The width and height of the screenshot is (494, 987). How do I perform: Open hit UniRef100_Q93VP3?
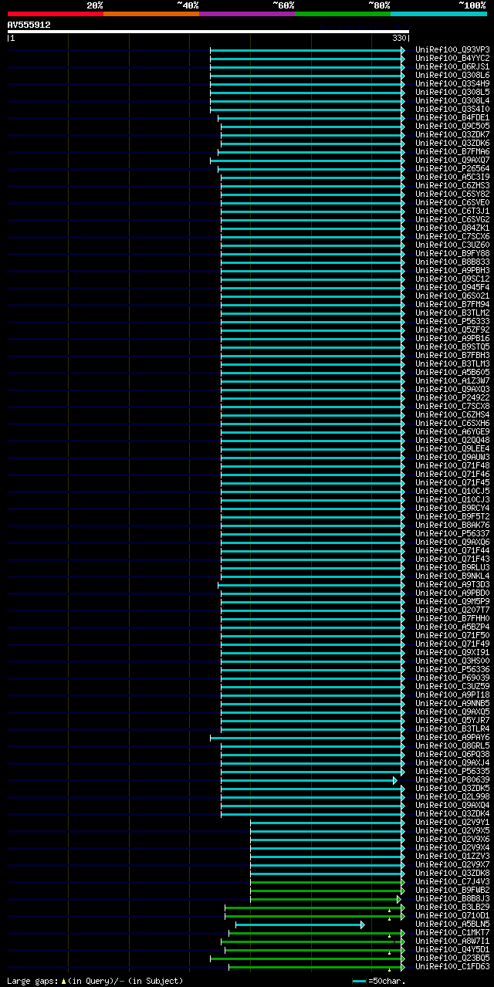(x=452, y=49)
